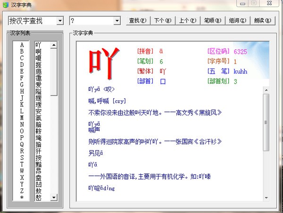The width and height of the screenshot is (283, 213).
Task: Open word combinations with 组词(Z) button
Action: point(237,21)
